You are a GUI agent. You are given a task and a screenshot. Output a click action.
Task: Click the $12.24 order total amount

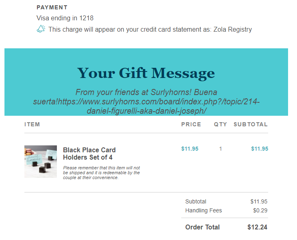257,227
